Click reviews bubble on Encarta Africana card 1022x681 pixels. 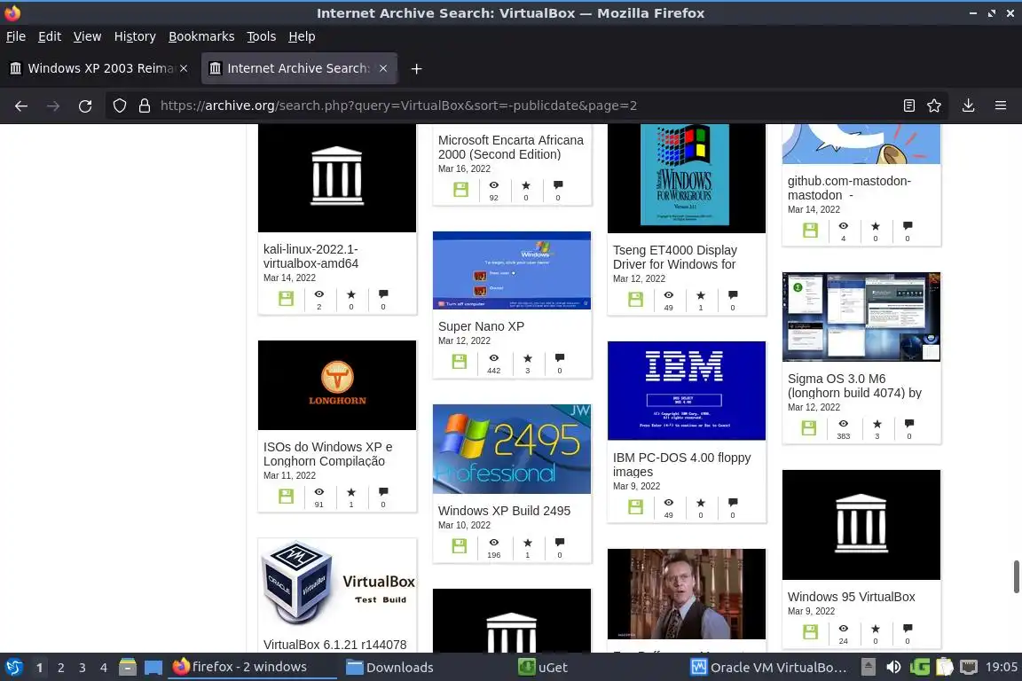[558, 185]
